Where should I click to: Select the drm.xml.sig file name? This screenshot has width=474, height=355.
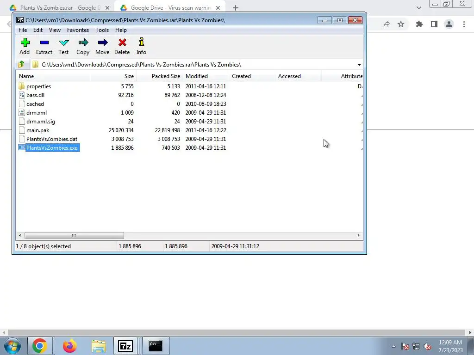click(41, 122)
